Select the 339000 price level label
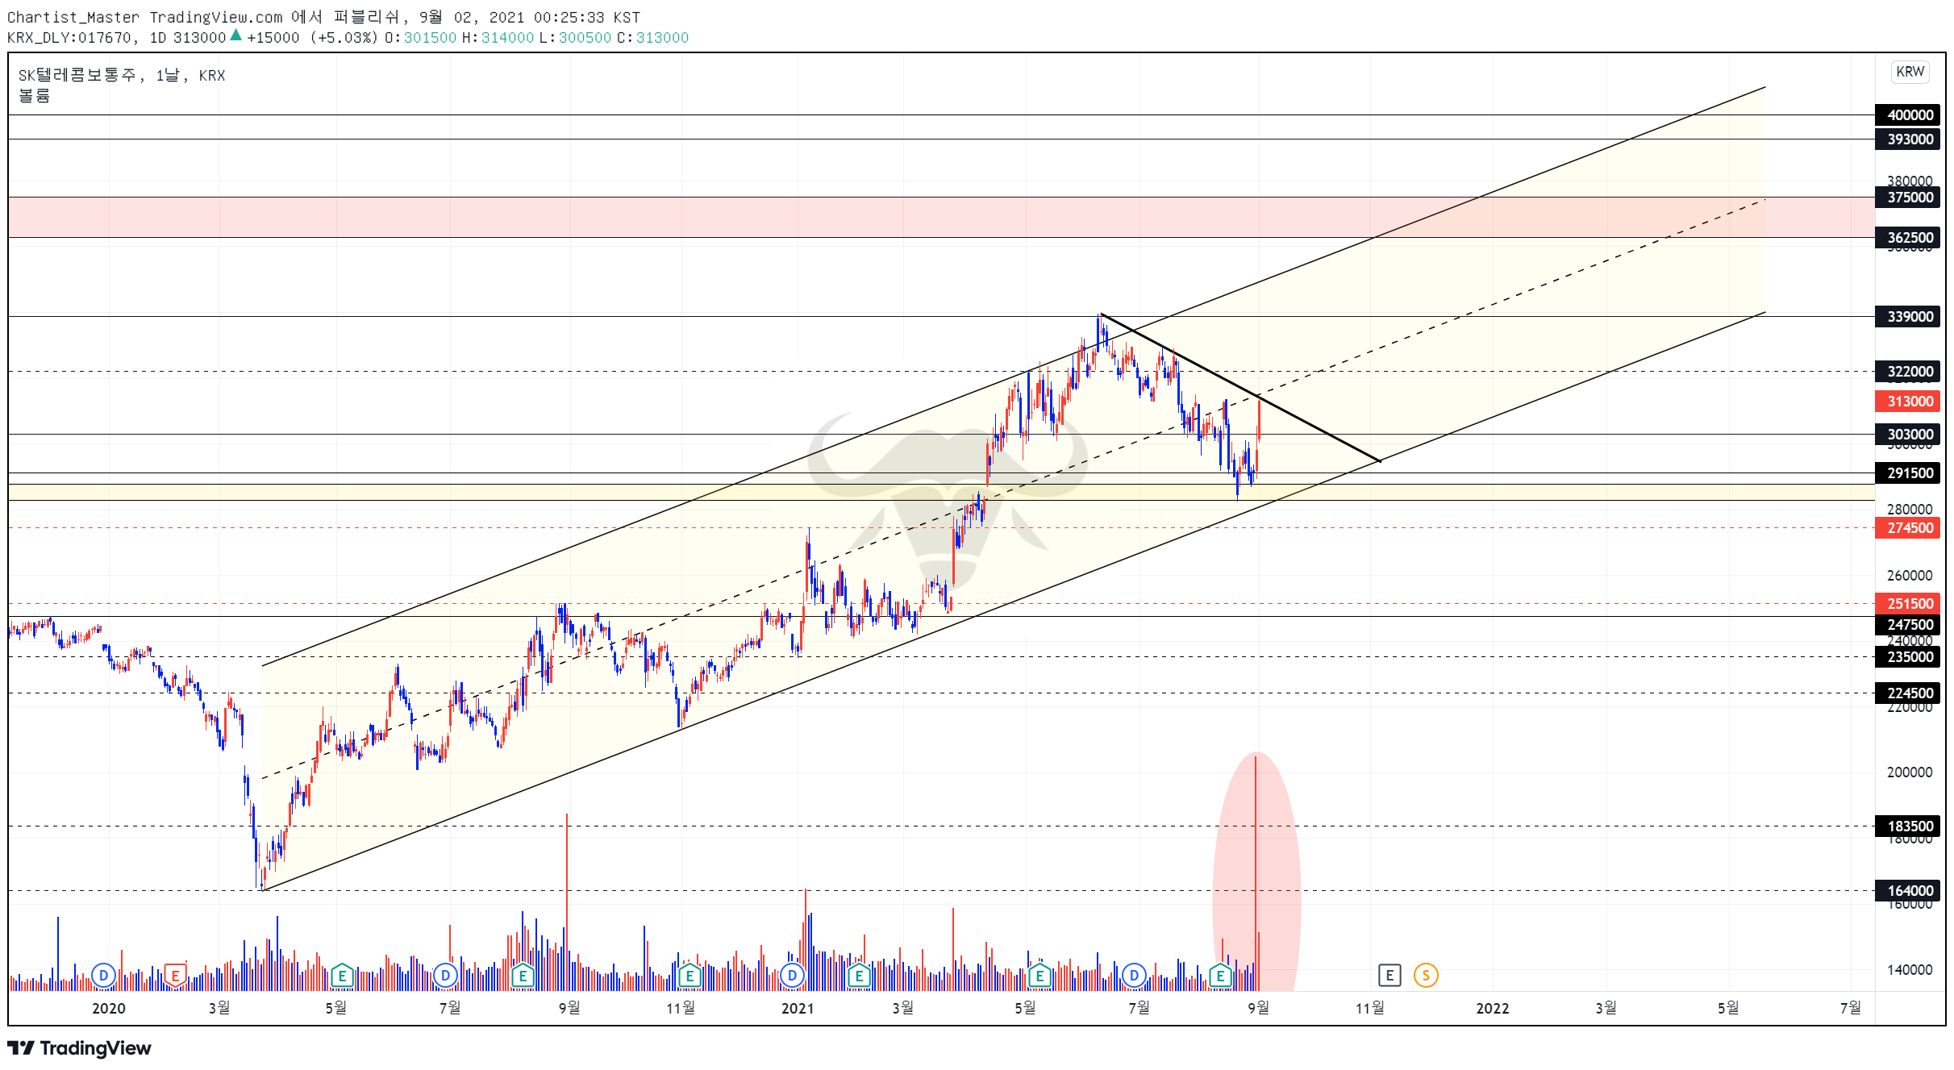 pos(1907,317)
